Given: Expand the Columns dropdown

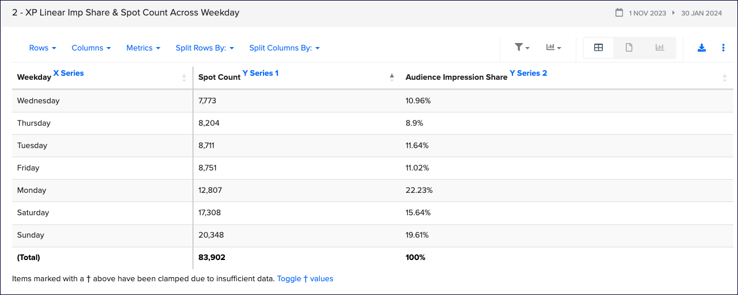Looking at the screenshot, I should 91,48.
